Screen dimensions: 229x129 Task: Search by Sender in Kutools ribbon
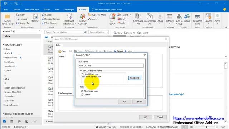pyautogui.click(x=47, y=15)
